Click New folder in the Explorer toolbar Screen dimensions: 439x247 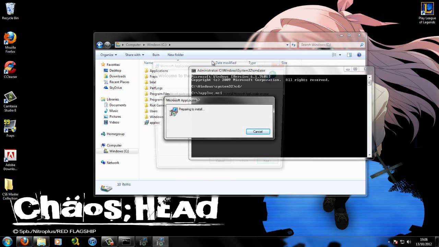[x=176, y=55]
